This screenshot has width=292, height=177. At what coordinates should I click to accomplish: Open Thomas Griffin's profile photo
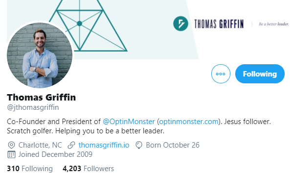40,55
